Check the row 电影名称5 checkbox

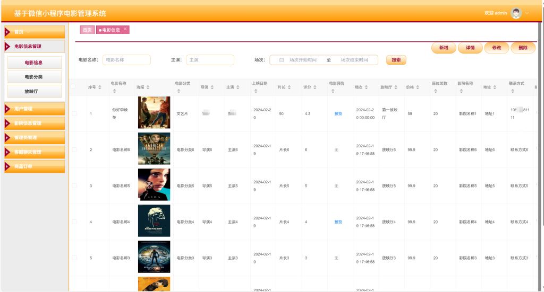(74, 186)
